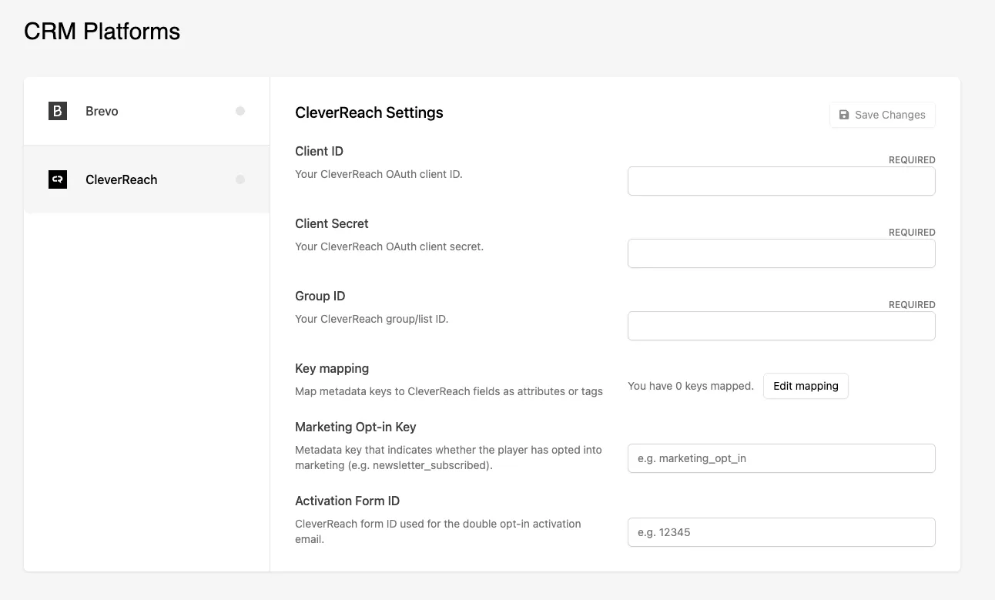
Task: Click the CleverReach status dot indicator
Action: 240,179
